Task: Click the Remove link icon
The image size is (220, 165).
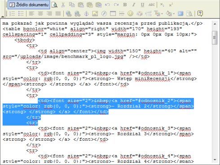Action: tap(78, 13)
